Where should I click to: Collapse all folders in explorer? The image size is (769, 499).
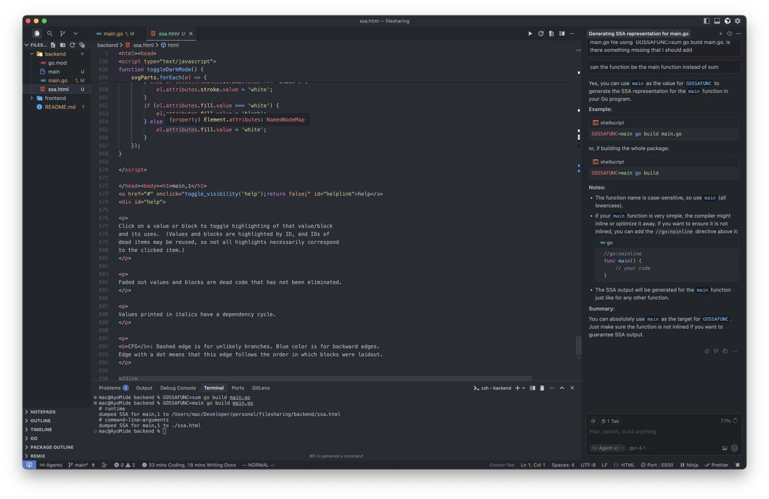click(81, 45)
